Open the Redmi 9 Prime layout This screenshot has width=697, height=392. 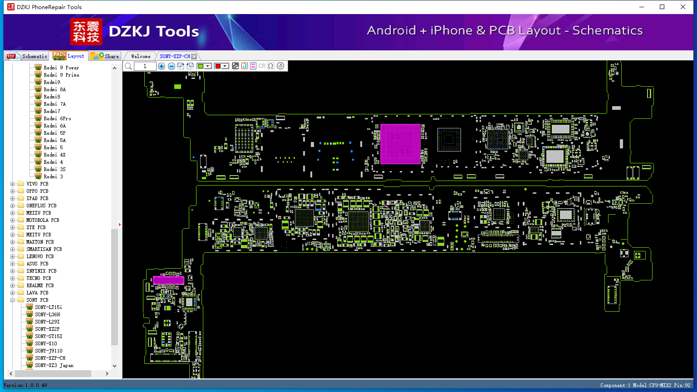coord(61,75)
